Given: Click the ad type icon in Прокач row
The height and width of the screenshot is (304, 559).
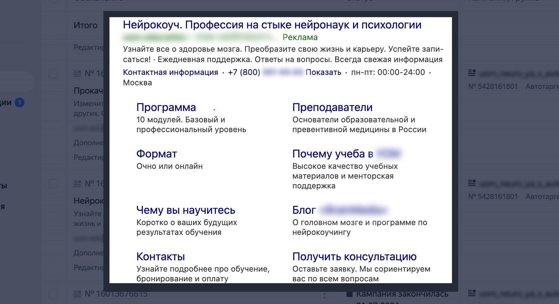Looking at the screenshot, I should pos(77,74).
